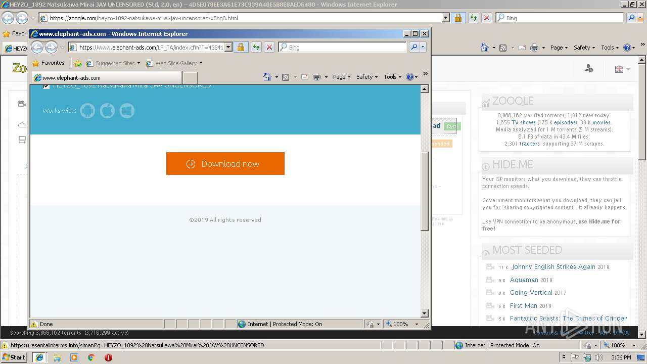Click Read mail icon in popup command bar
647x364 pixels.
point(305,77)
